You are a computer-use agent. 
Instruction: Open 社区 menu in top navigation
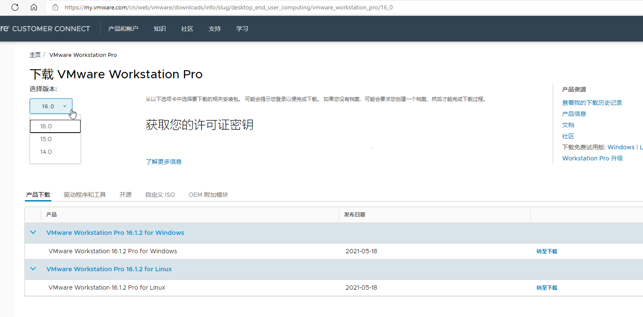[187, 29]
